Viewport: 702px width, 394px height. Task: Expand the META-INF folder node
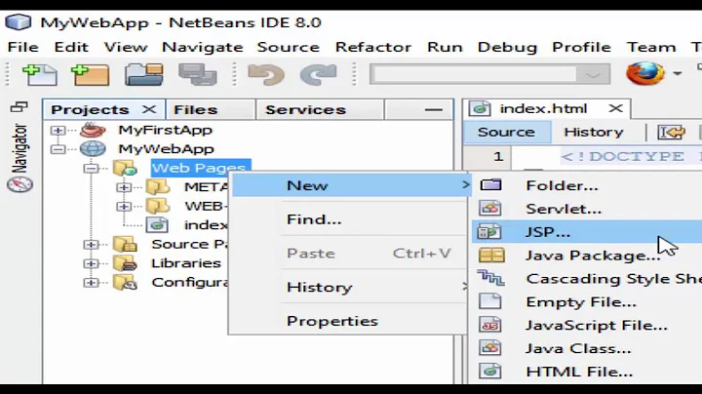click(x=124, y=187)
